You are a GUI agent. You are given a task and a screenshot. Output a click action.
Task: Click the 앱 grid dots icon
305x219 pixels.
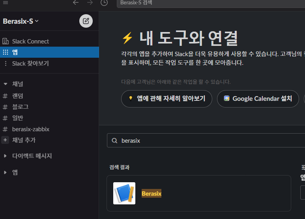[6, 52]
